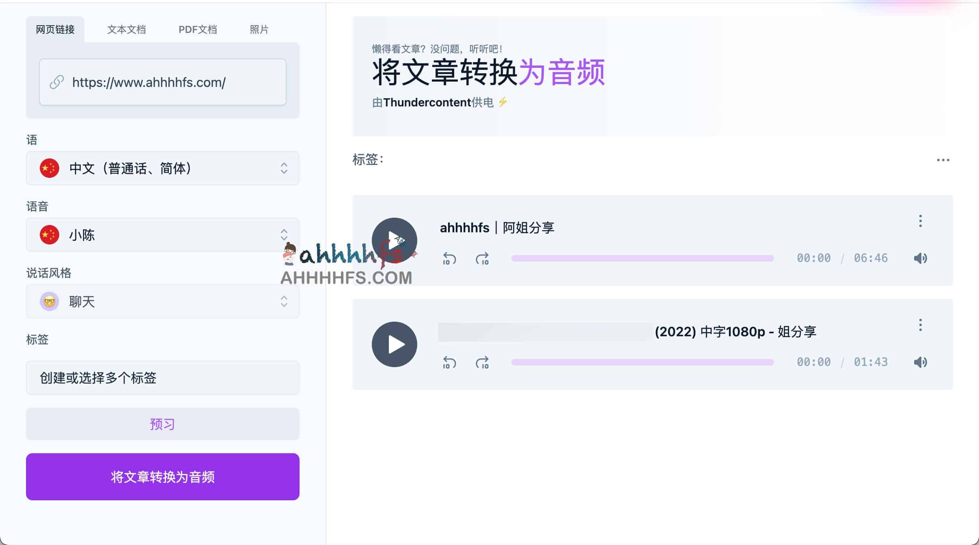The width and height of the screenshot is (979, 545).
Task: Open the 标签 section's three-dot menu
Action: 943,160
